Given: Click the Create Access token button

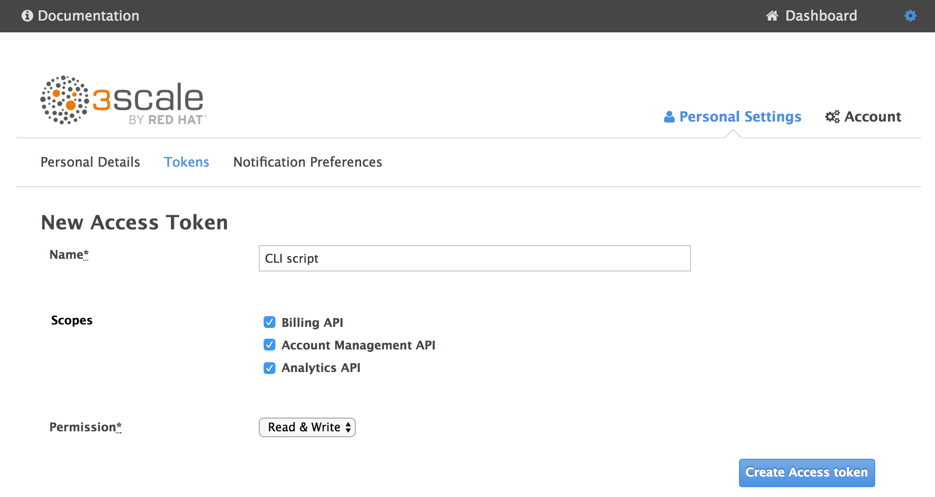Looking at the screenshot, I should click(806, 472).
